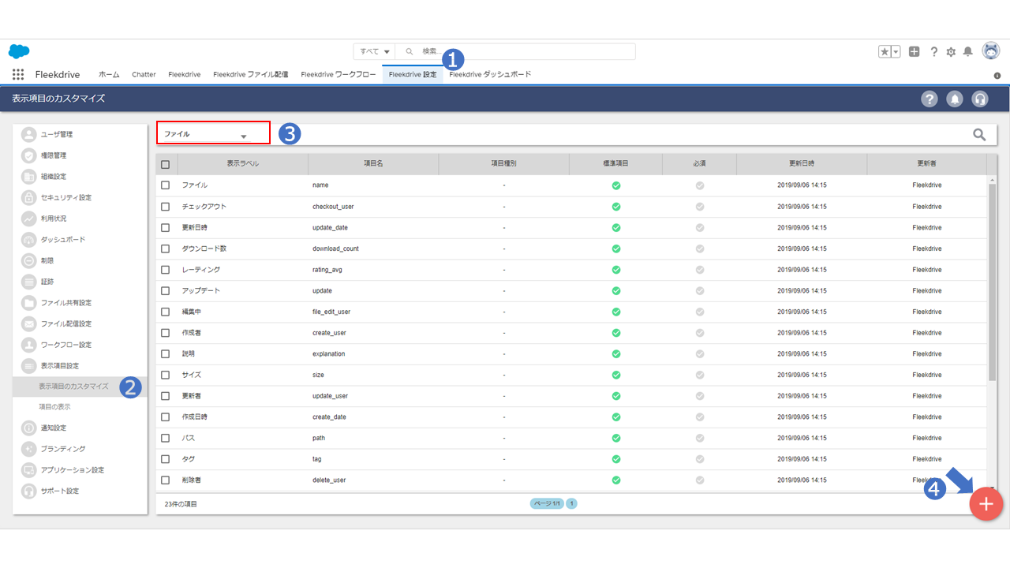Image resolution: width=1010 pixels, height=568 pixels.
Task: Check the ファイル row checkbox
Action: pyautogui.click(x=165, y=185)
